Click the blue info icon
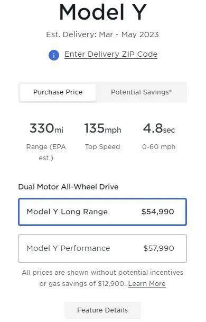Image resolution: width=206 pixels, height=322 pixels. coord(54,55)
